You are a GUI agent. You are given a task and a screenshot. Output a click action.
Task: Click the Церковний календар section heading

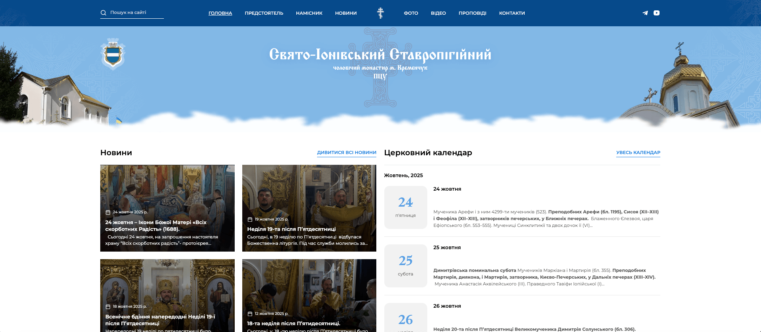click(428, 152)
